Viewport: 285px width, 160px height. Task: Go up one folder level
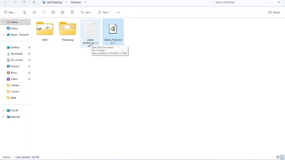pos(24,2)
